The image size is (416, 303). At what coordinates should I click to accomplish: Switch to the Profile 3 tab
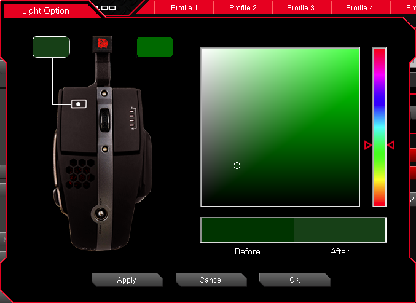point(301,7)
